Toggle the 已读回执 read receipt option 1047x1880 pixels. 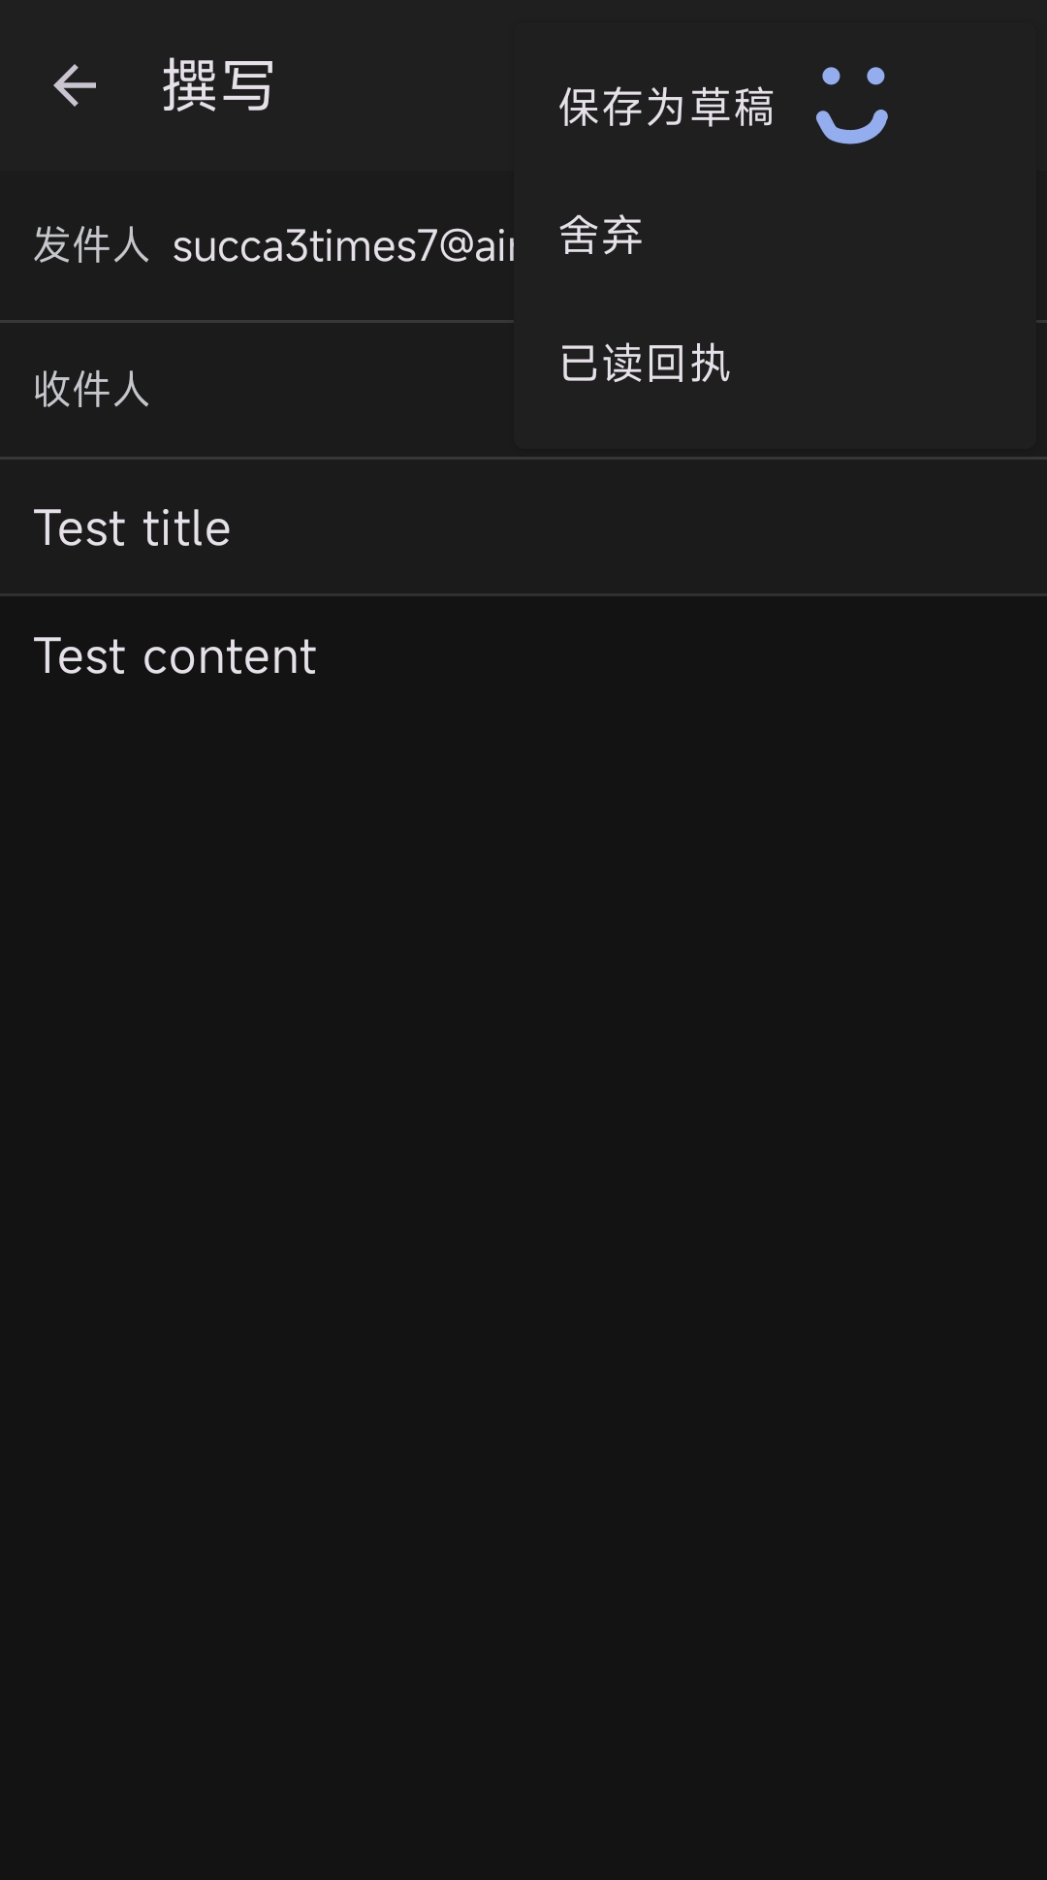pos(645,365)
